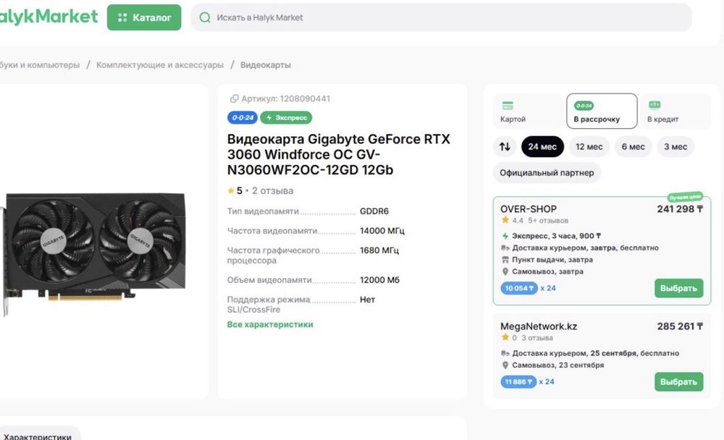Focus the Halyk Market search field
724x440 pixels.
point(441,17)
